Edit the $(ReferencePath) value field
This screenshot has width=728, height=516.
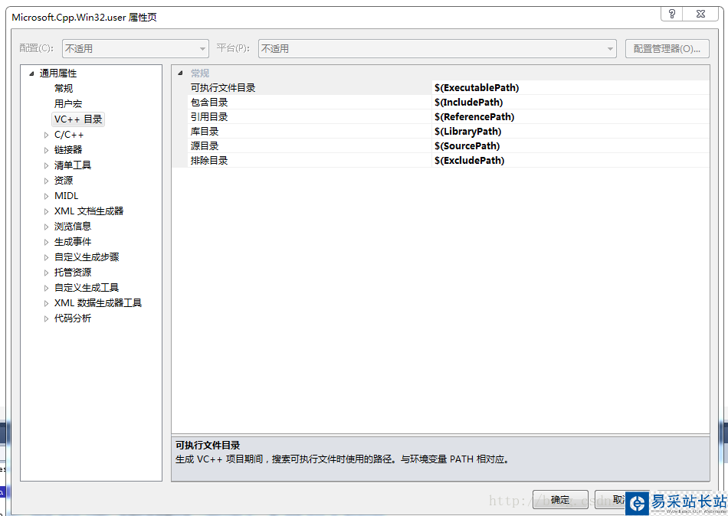[571, 117]
